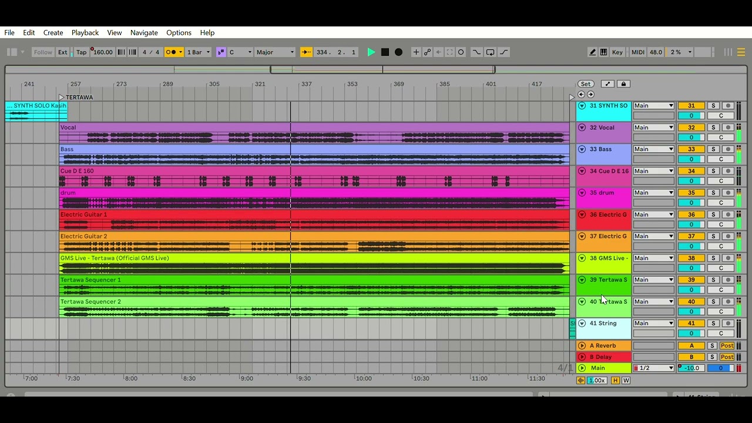Jump to next locator arrow
The image size is (752, 423).
(x=590, y=95)
